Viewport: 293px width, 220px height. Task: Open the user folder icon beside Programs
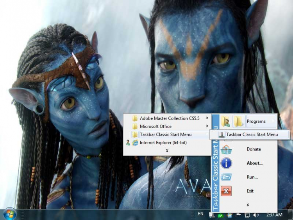click(225, 121)
